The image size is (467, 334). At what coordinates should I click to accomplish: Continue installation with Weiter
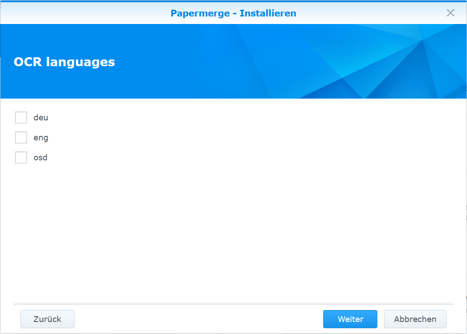click(350, 319)
